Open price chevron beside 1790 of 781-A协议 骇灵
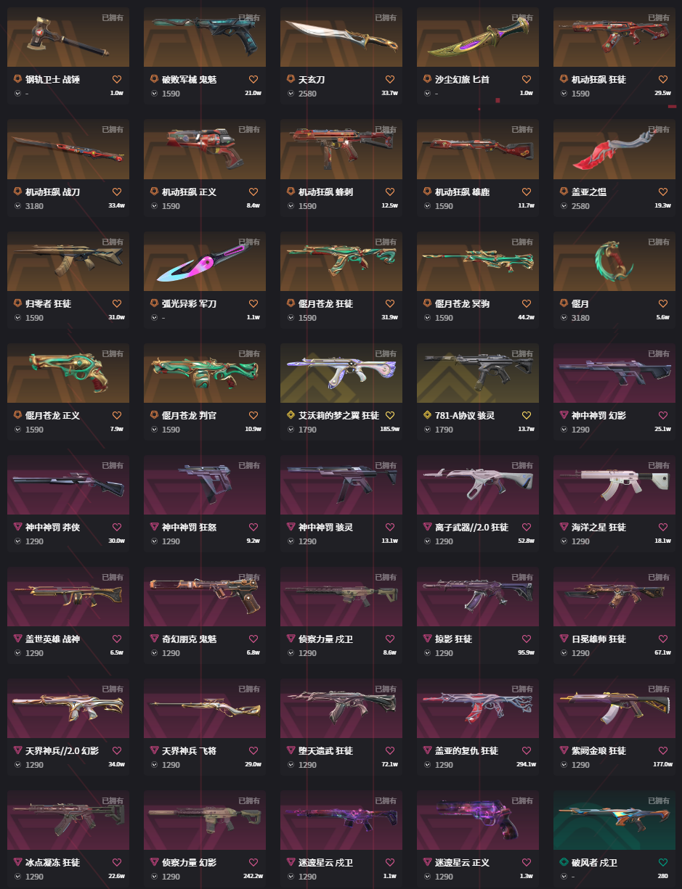The width and height of the screenshot is (682, 889). click(427, 430)
